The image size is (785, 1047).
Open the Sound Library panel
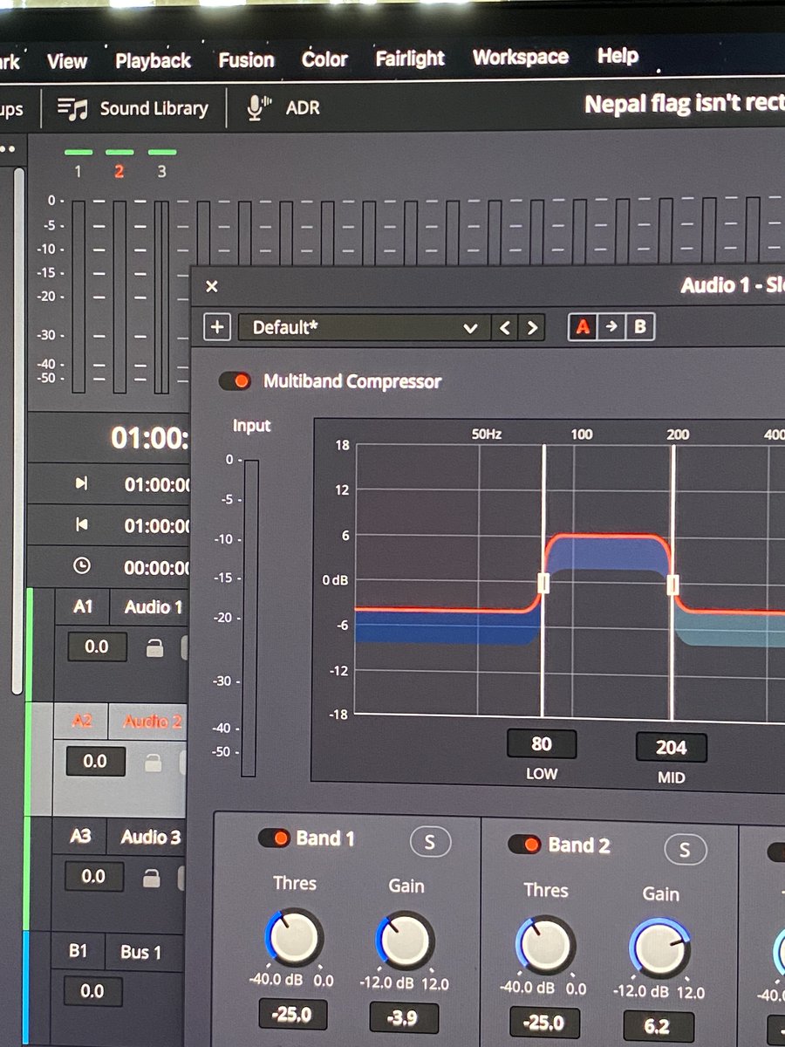point(133,109)
